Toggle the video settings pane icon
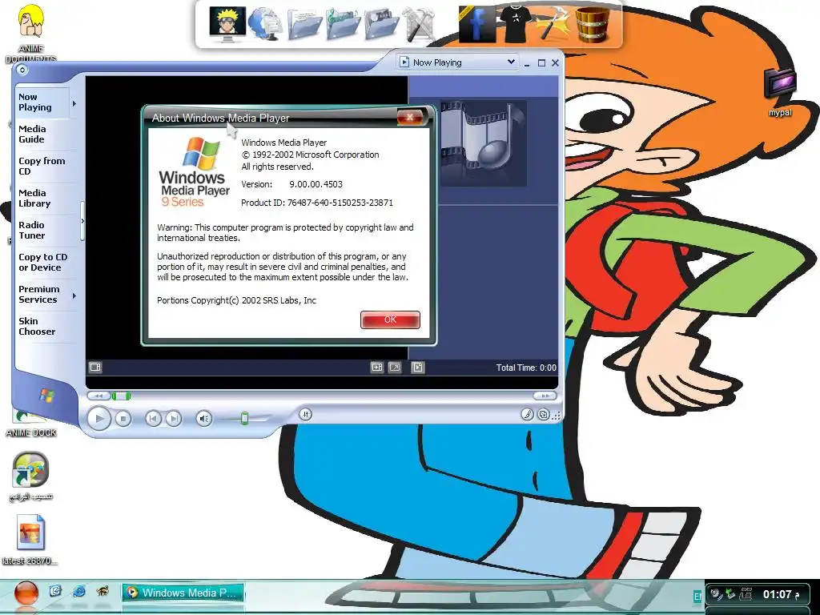Viewport: 820px width, 615px height. coord(95,367)
